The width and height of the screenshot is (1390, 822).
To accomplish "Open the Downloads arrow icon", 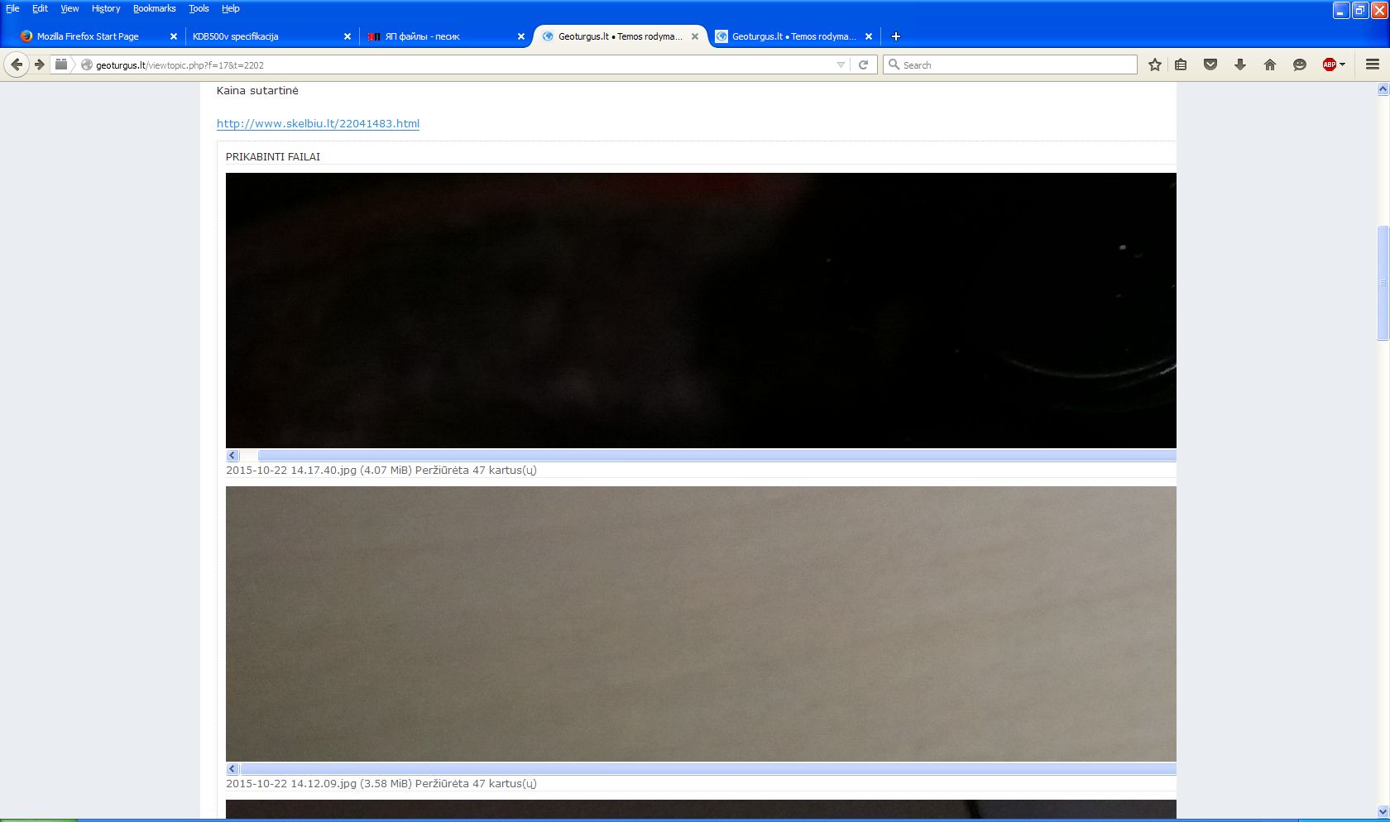I will tap(1240, 65).
